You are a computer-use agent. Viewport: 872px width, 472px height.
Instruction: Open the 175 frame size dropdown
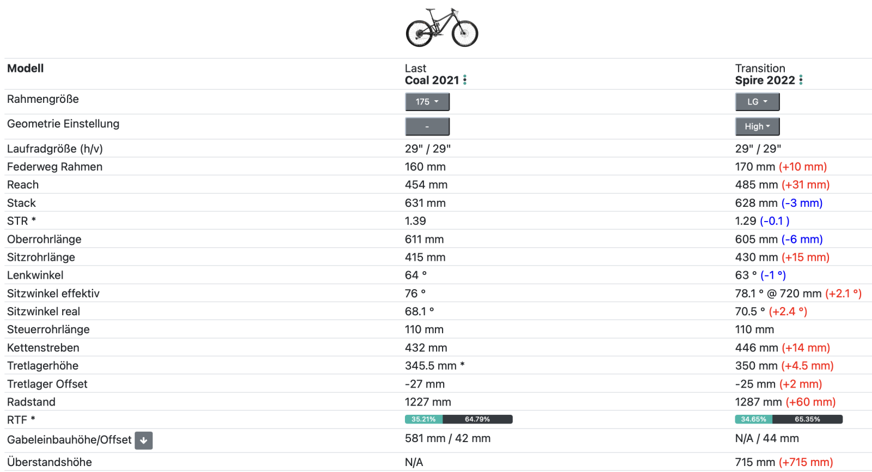point(427,102)
